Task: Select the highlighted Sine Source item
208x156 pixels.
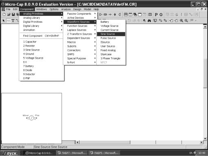Action: 111,34
